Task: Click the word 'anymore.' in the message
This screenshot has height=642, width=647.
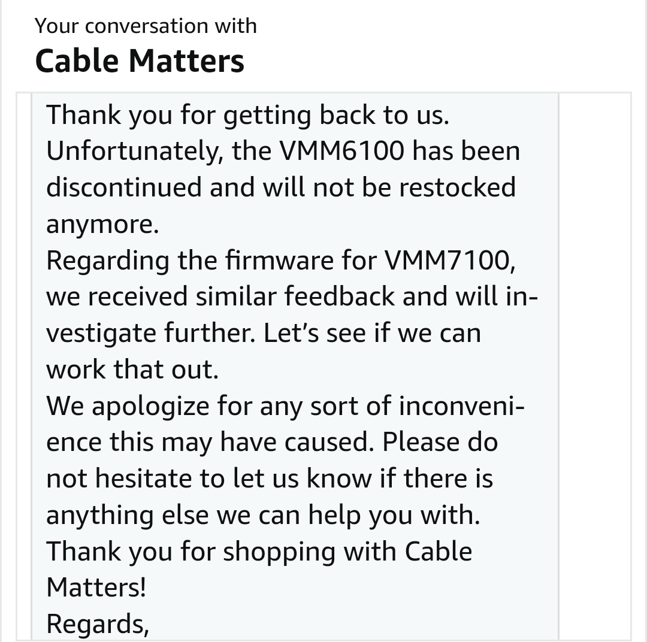Action: coord(102,224)
